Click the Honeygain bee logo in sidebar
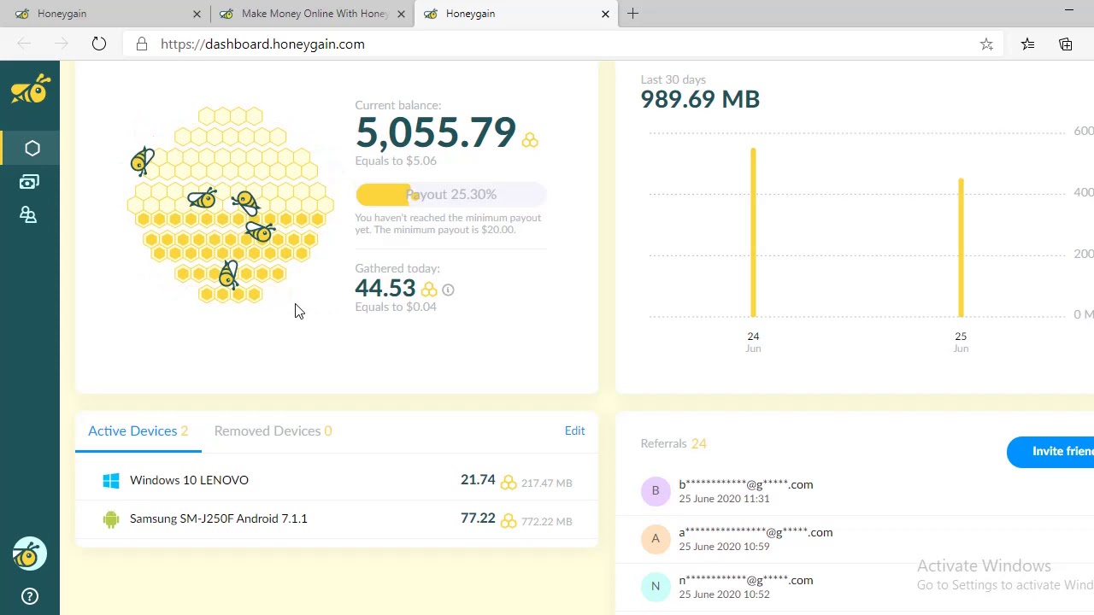 [31, 89]
